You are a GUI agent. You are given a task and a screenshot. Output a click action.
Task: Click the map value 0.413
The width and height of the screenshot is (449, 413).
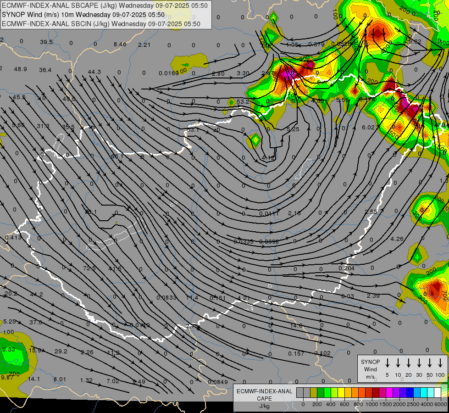tap(13, 237)
